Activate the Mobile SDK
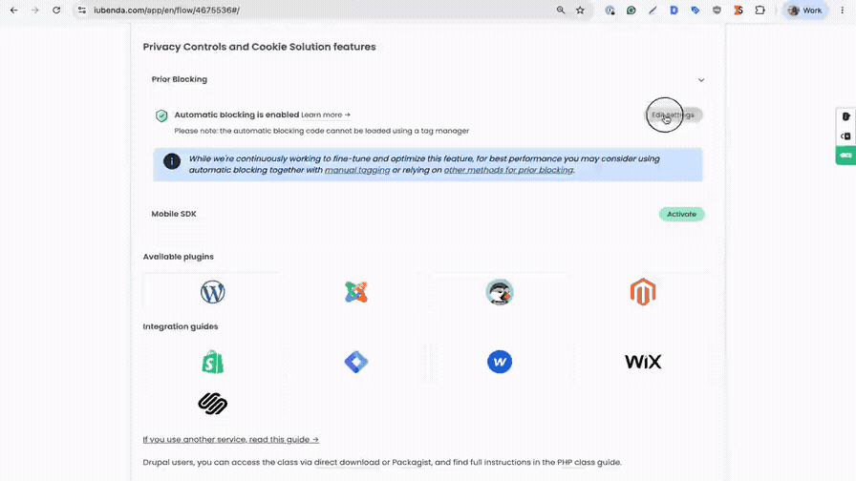 681,215
